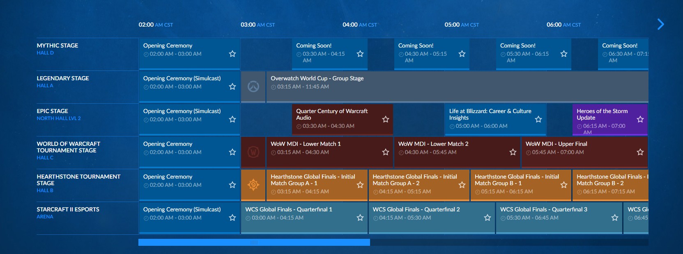Open the 06:30 AM Coming Soon event
683x254 pixels.
(623, 54)
